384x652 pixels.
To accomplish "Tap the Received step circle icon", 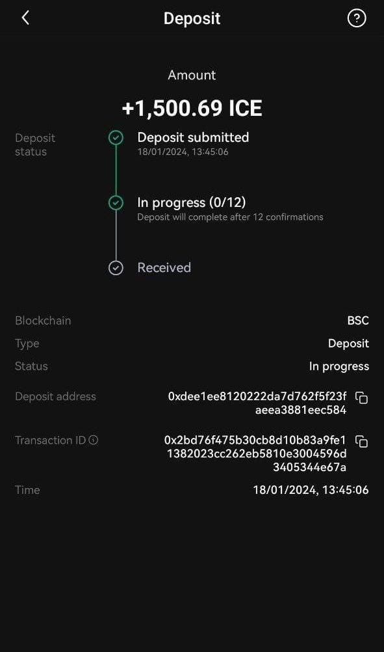I will coord(116,267).
